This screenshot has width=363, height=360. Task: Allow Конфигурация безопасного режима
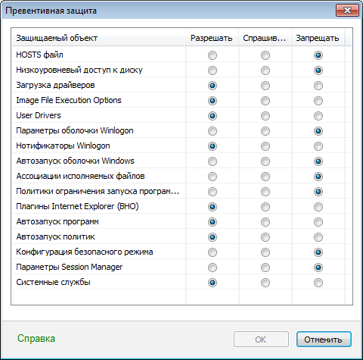point(213,252)
